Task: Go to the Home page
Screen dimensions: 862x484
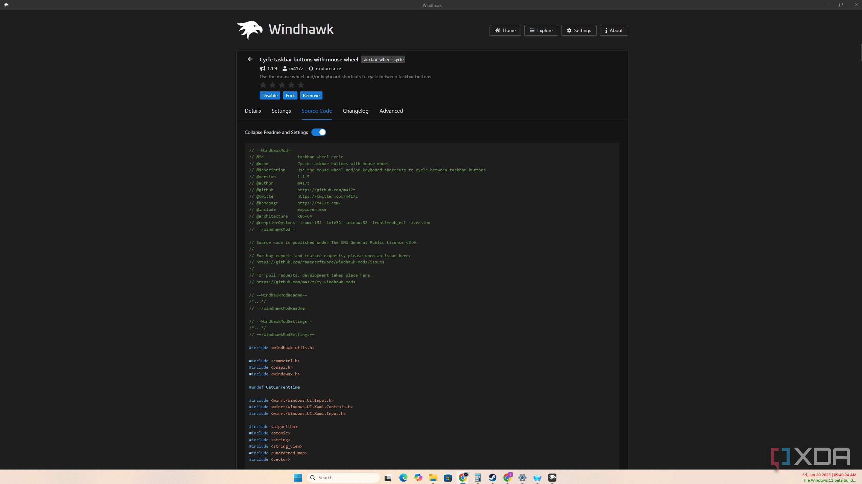Action: (x=505, y=30)
